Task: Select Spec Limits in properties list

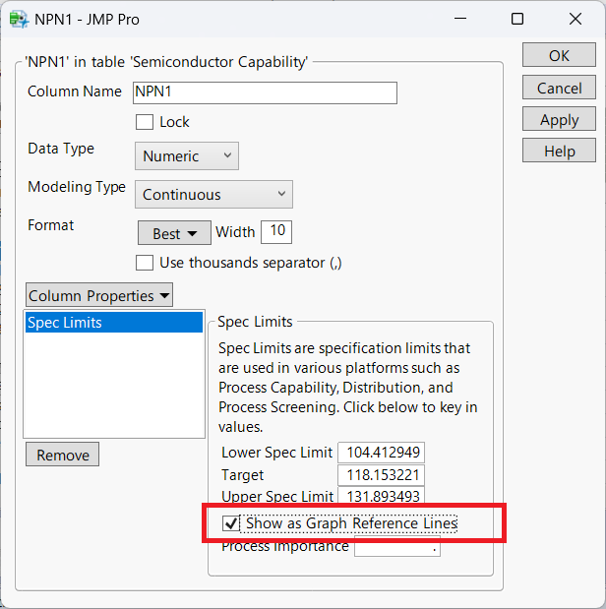Action: pos(112,323)
